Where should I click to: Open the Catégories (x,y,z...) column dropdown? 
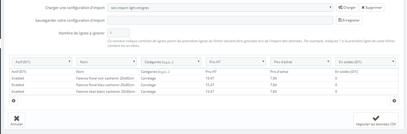click(171, 62)
